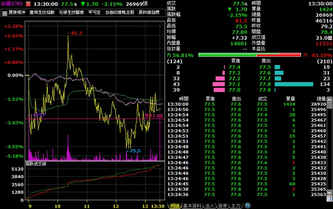Click the high price value 81.3 in summary
This screenshot has width=333, height=209.
[x=241, y=21]
